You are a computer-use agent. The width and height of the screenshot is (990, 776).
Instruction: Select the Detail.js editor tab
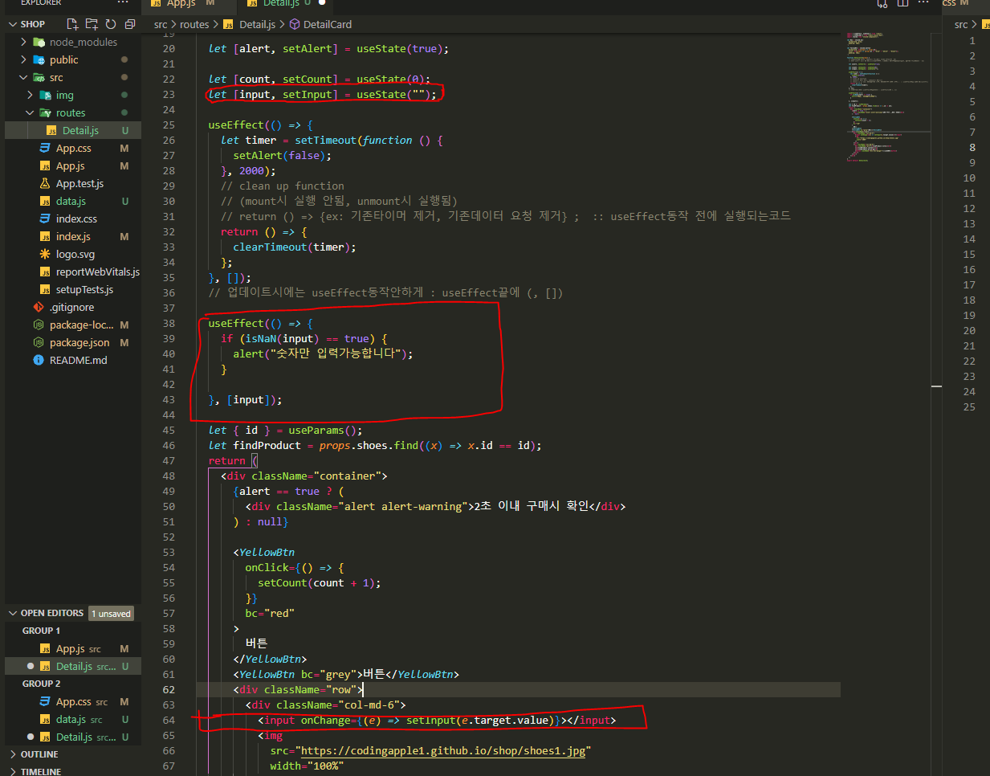[x=279, y=3]
